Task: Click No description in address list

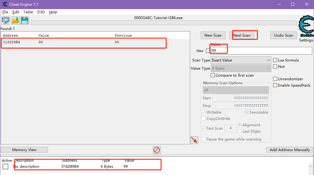Action: (x=26, y=167)
